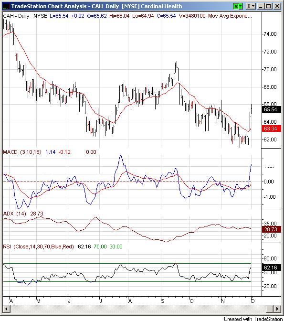Click the 'V=3480100' volume reading

(192, 16)
